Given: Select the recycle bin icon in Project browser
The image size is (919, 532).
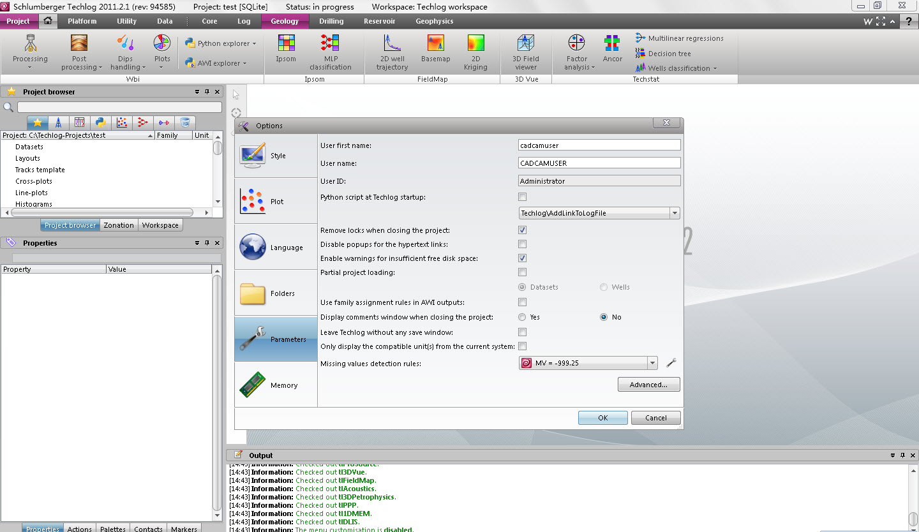Looking at the screenshot, I should pos(184,122).
